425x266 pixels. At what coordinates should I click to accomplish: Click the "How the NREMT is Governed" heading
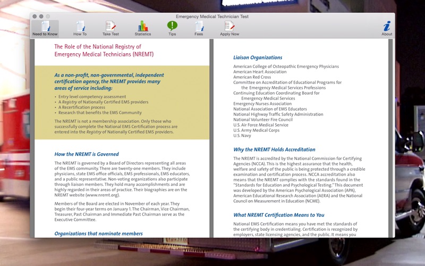tap(86, 154)
